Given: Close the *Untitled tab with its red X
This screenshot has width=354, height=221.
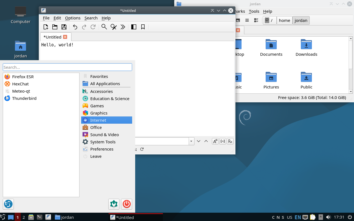Looking at the screenshot, I should pyautogui.click(x=65, y=37).
